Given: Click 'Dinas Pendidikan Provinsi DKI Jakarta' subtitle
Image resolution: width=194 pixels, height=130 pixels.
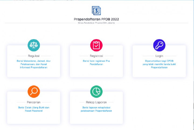Looking at the screenshot, I should click(96, 23).
